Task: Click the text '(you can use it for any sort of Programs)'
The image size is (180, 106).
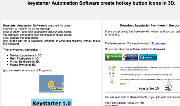Action: click(27, 70)
